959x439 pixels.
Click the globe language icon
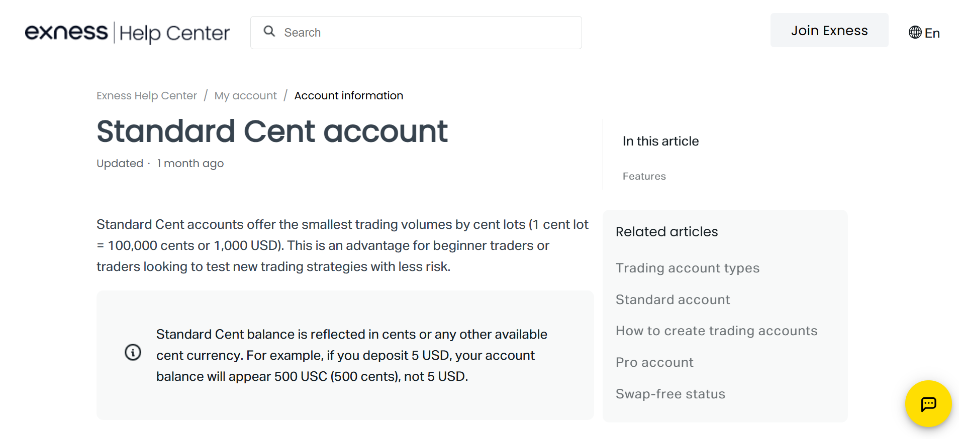(x=915, y=33)
